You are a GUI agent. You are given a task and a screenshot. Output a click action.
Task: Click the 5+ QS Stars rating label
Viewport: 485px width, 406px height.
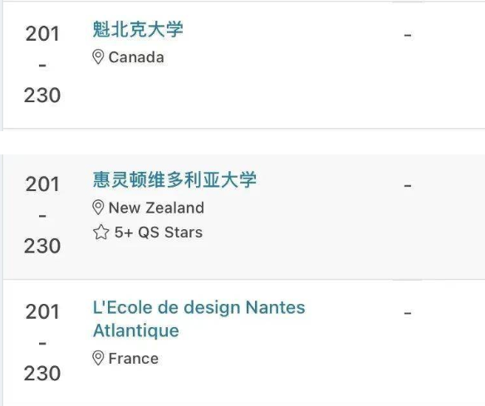pyautogui.click(x=159, y=232)
